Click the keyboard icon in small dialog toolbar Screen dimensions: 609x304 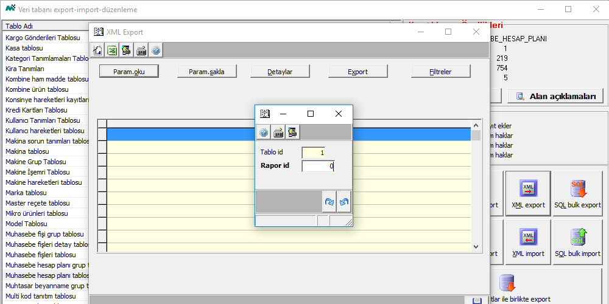tap(278, 133)
